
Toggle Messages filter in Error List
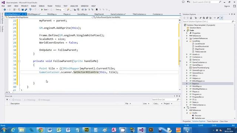44,100
